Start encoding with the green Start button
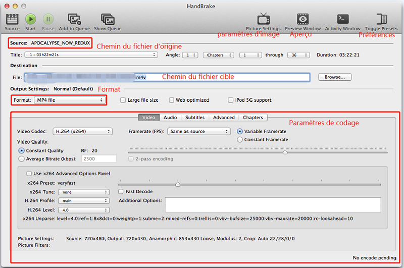Screen dimensions: 404x268 [31, 19]
